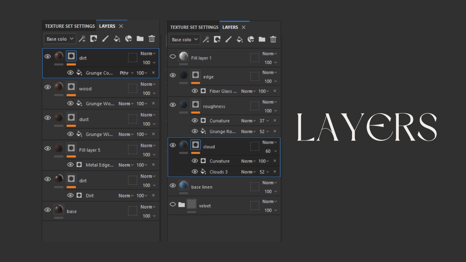
Task: Click the add folder icon in right panel toolbar
Action: pyautogui.click(x=262, y=39)
